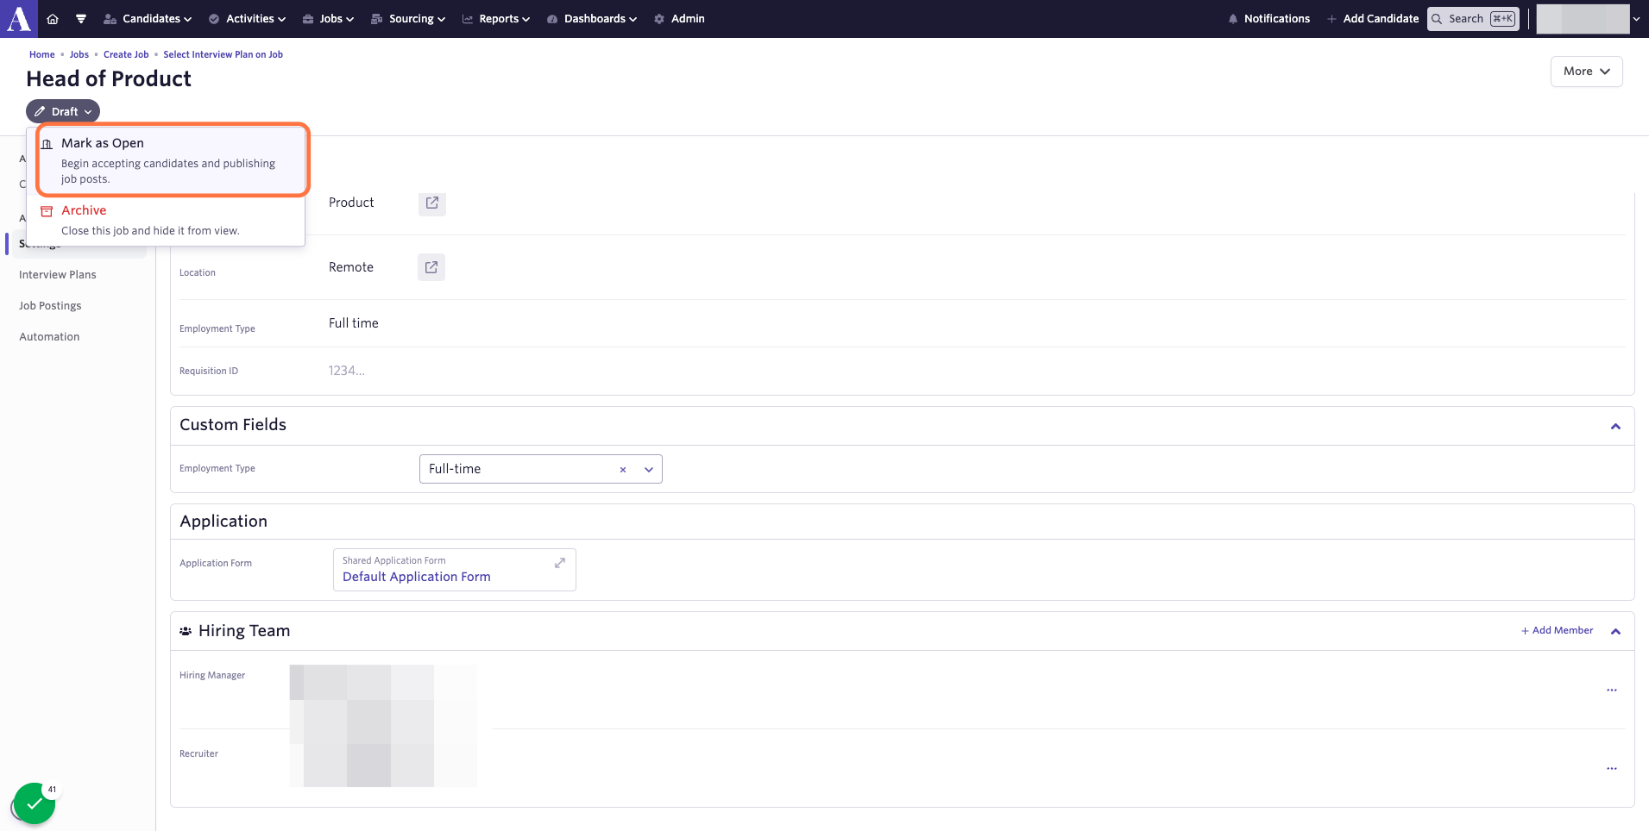Open the Dashboards menu
Viewport: 1649px width, 831px height.
click(592, 19)
